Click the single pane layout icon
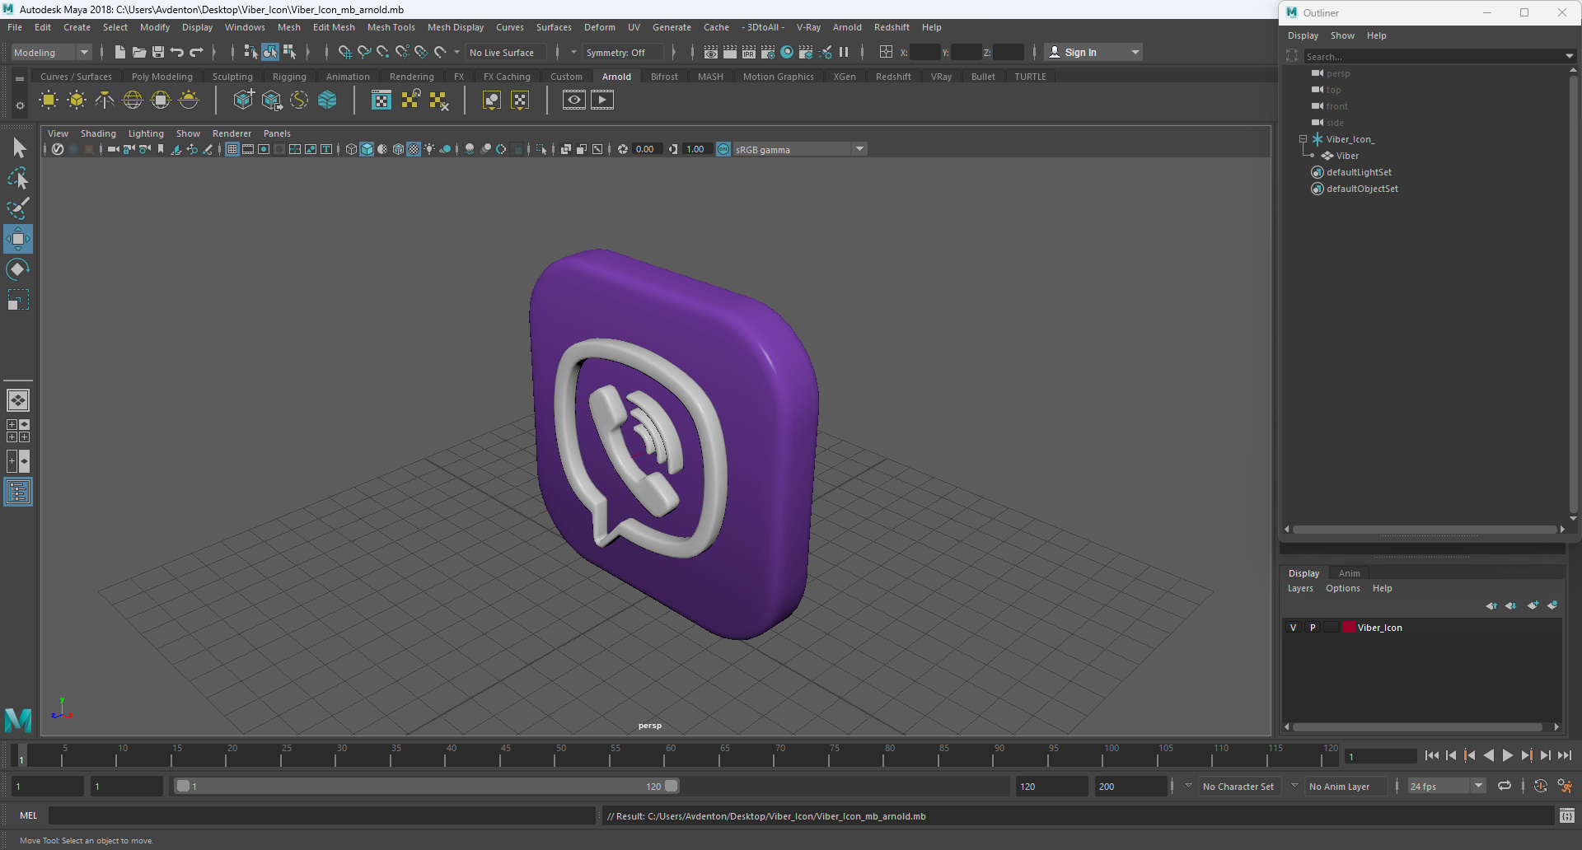The width and height of the screenshot is (1582, 850). [18, 400]
